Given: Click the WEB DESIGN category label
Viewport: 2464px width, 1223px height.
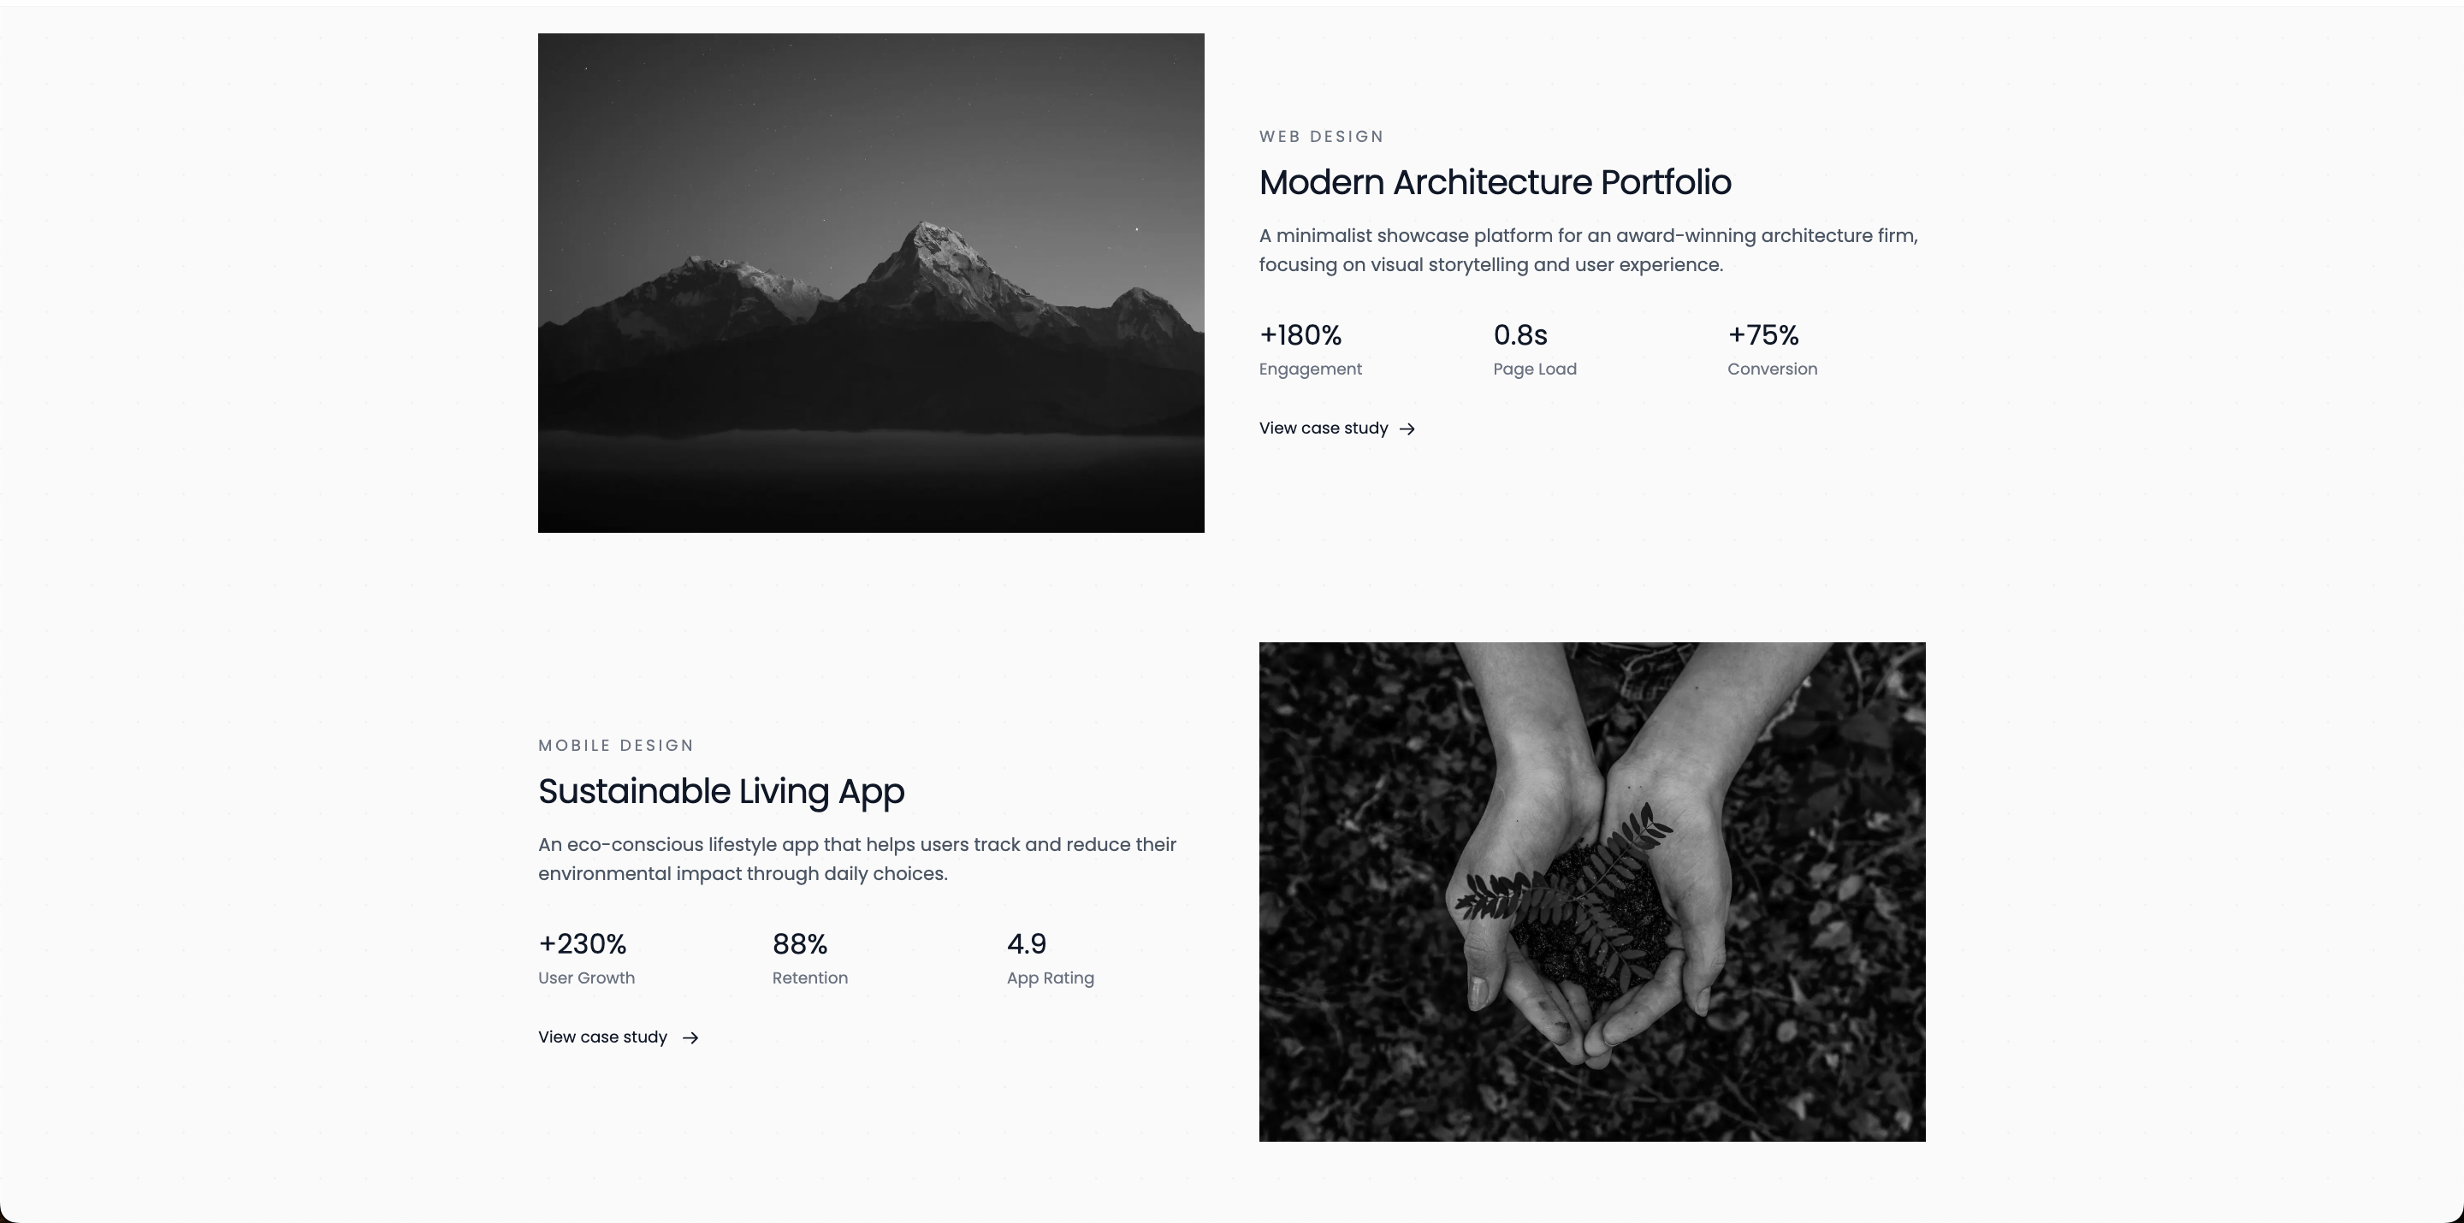Looking at the screenshot, I should tap(1322, 137).
